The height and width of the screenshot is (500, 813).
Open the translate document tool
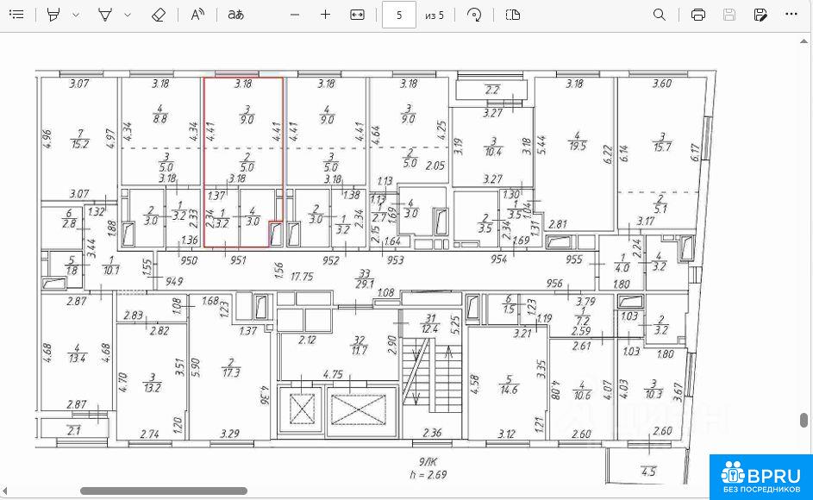(235, 15)
